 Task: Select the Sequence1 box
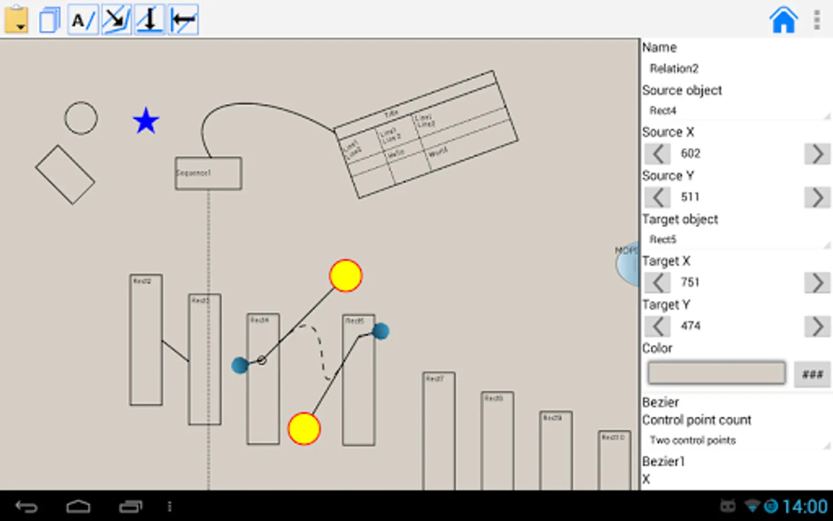click(x=208, y=173)
